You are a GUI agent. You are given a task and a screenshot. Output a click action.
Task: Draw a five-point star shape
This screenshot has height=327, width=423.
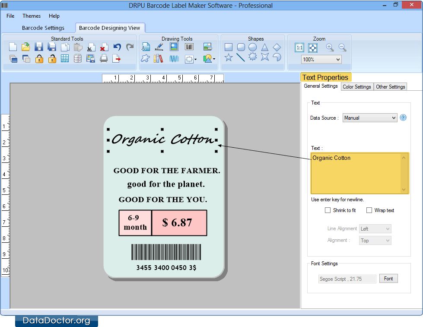pyautogui.click(x=229, y=57)
